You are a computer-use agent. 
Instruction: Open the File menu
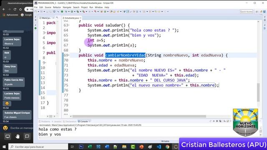click(36, 7)
